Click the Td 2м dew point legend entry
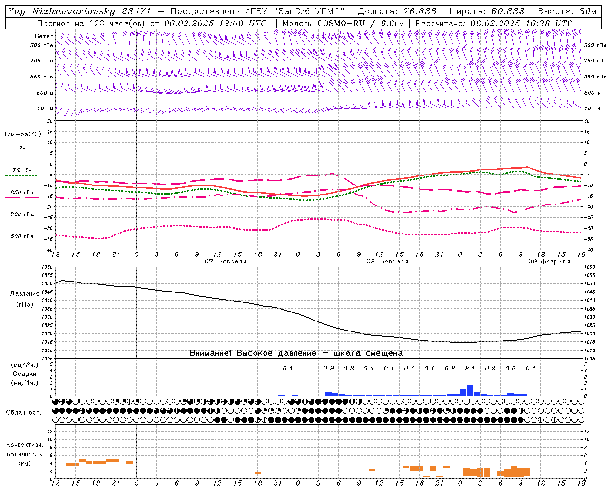 pos(22,170)
